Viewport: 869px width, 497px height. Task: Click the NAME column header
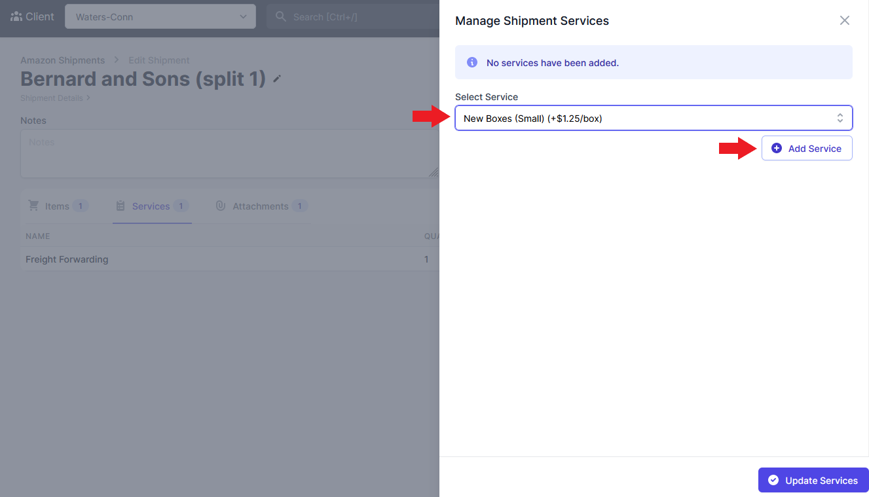click(38, 236)
